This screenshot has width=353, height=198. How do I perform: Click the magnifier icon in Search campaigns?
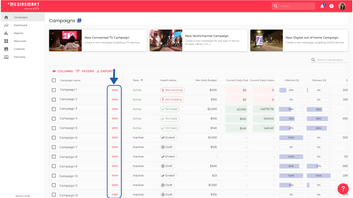313,60
